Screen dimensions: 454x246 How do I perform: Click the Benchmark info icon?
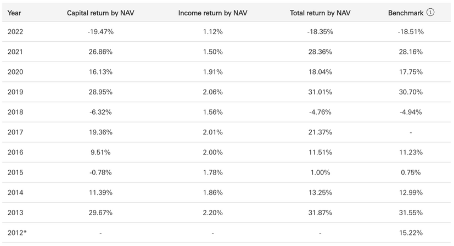(430, 12)
